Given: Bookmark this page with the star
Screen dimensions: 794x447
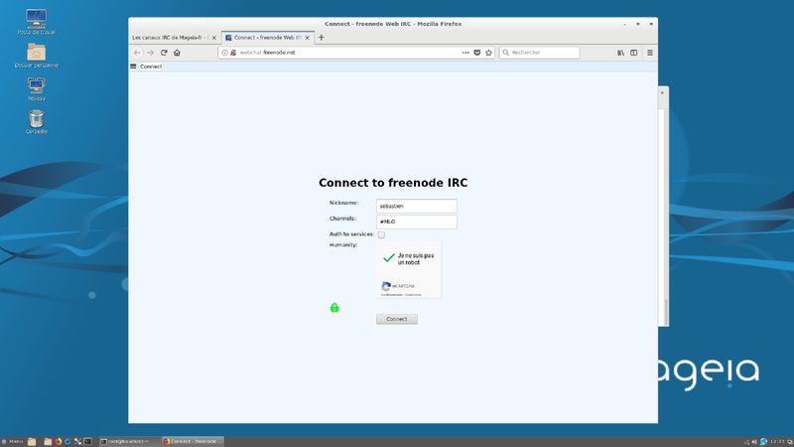Looking at the screenshot, I should 488,53.
